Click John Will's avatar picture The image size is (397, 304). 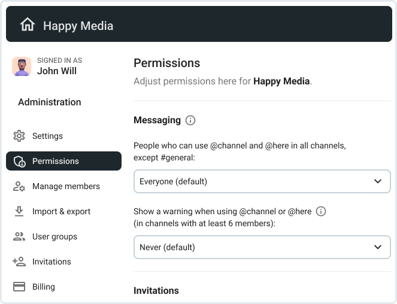point(22,66)
